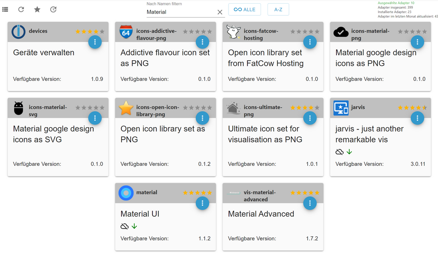This screenshot has width=438, height=267.
Task: Click the Material UI title text
Action: (x=140, y=214)
